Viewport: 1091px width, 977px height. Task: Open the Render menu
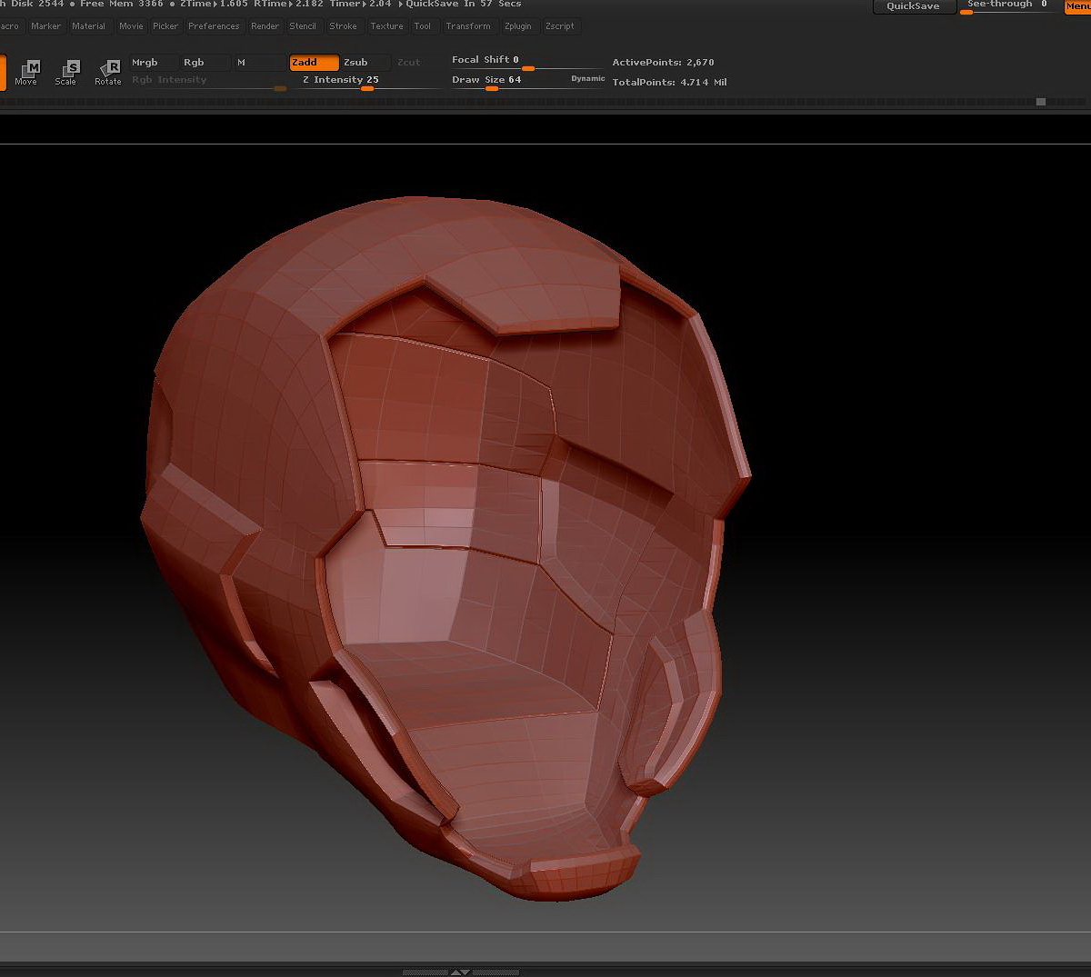pos(265,26)
